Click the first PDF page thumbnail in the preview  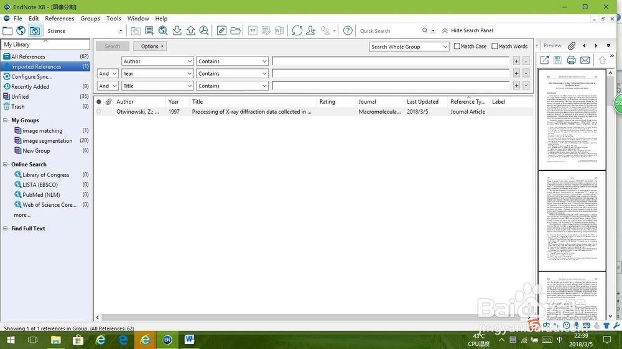pos(572,120)
